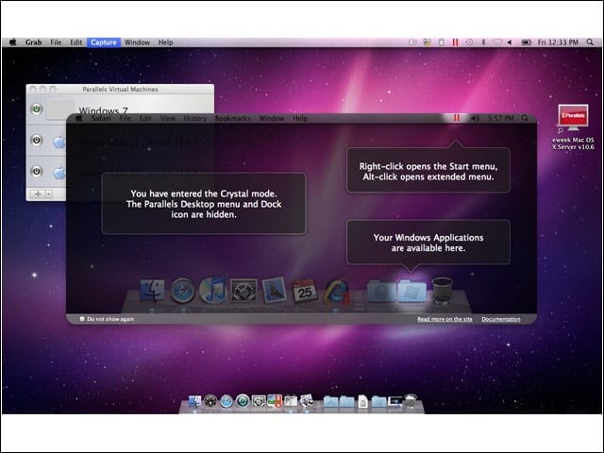Viewport: 604px width, 453px height.
Task: Open System Preferences gear in the overlay dock
Action: pyautogui.click(x=243, y=290)
